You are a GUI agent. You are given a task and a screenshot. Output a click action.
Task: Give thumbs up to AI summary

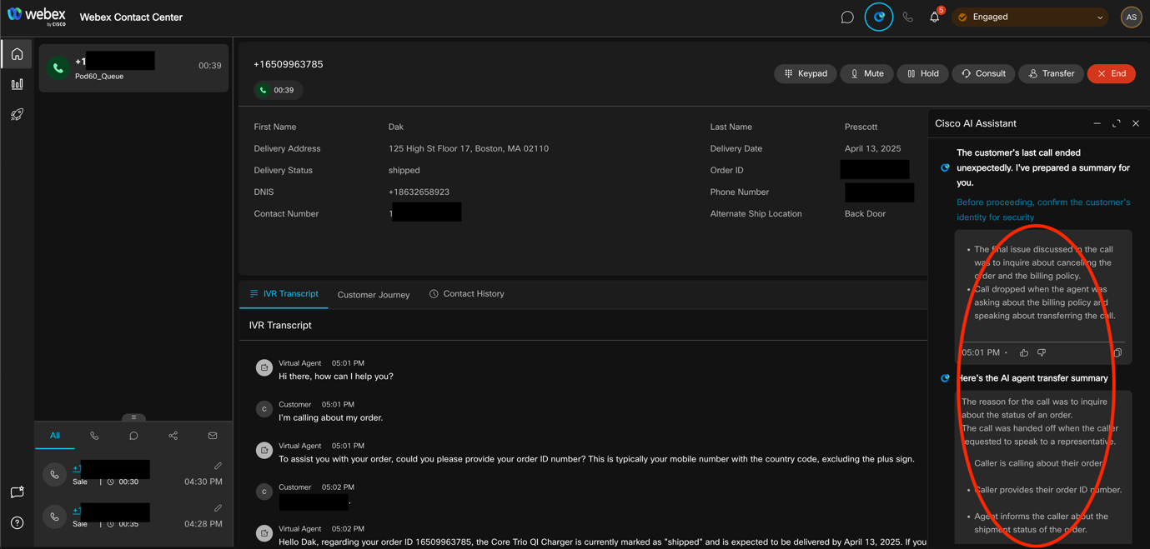[1024, 352]
